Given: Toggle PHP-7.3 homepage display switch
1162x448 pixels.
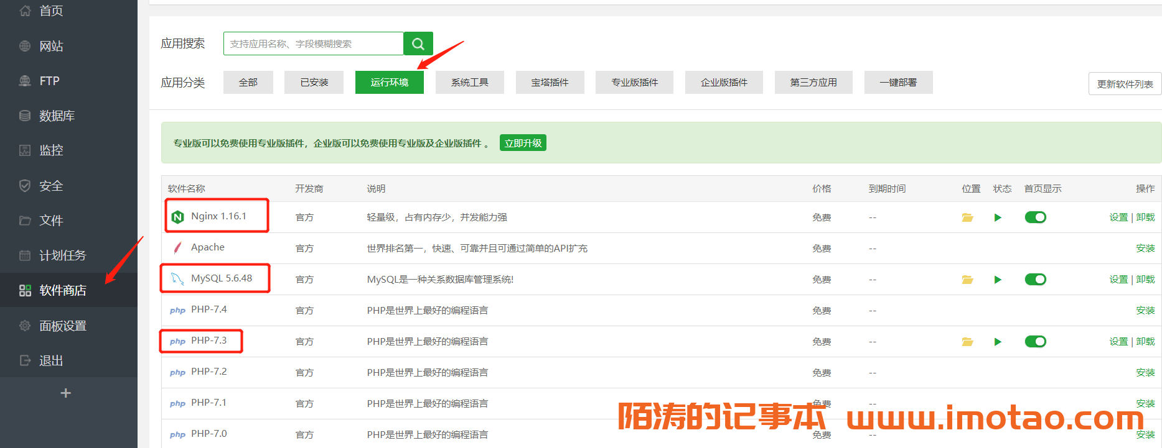Looking at the screenshot, I should point(1036,342).
